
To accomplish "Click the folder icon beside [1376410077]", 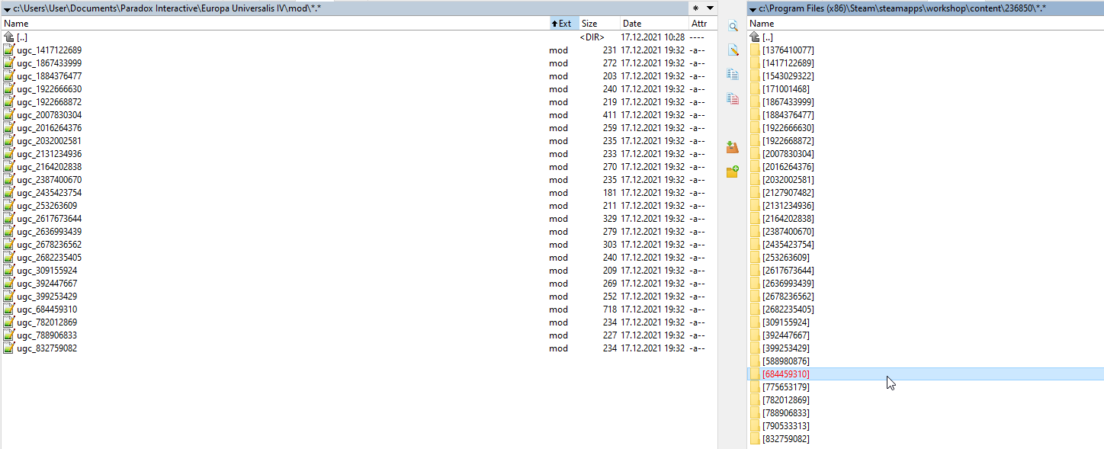I will [755, 50].
